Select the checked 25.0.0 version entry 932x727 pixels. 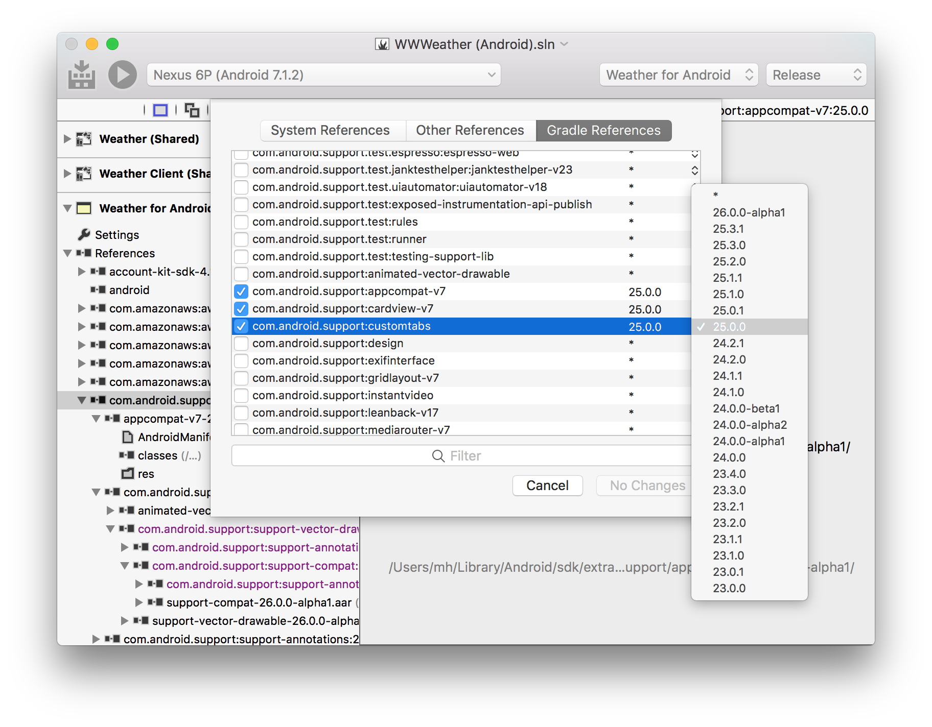click(x=749, y=327)
